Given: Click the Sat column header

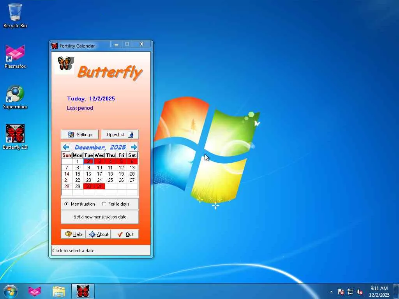Looking at the screenshot, I should point(132,155).
